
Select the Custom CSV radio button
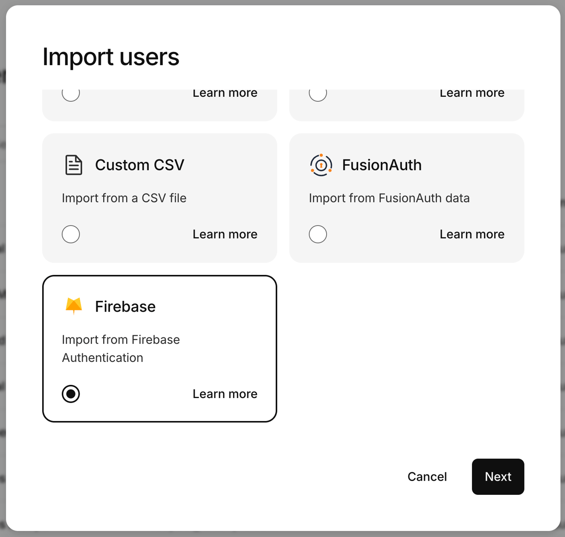[71, 234]
